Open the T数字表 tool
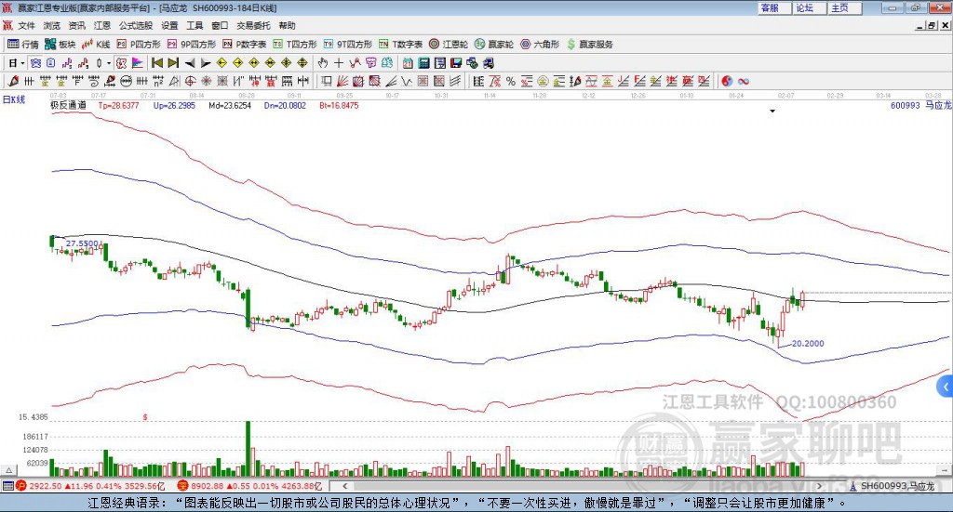Viewport: 953px width, 512px height. coord(400,45)
